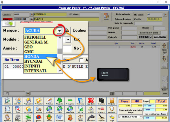Viewport: 170px width, 122px height.
Task: Click the F5 Ajouter green plus icon
Action: pos(60,101)
